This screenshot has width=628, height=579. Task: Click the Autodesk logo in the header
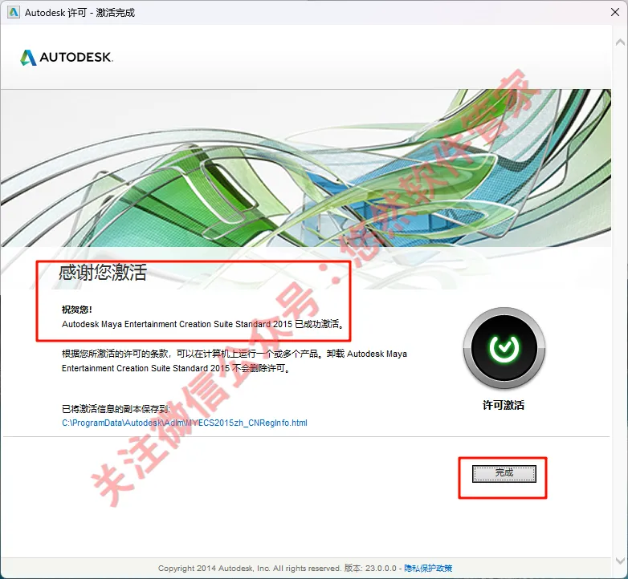coord(67,57)
